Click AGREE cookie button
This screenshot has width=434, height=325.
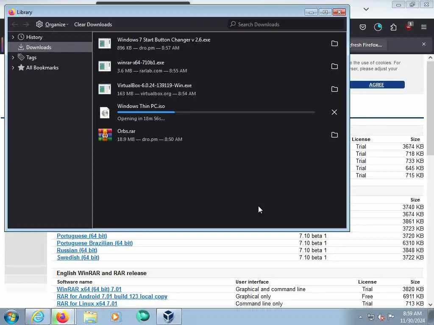click(377, 85)
